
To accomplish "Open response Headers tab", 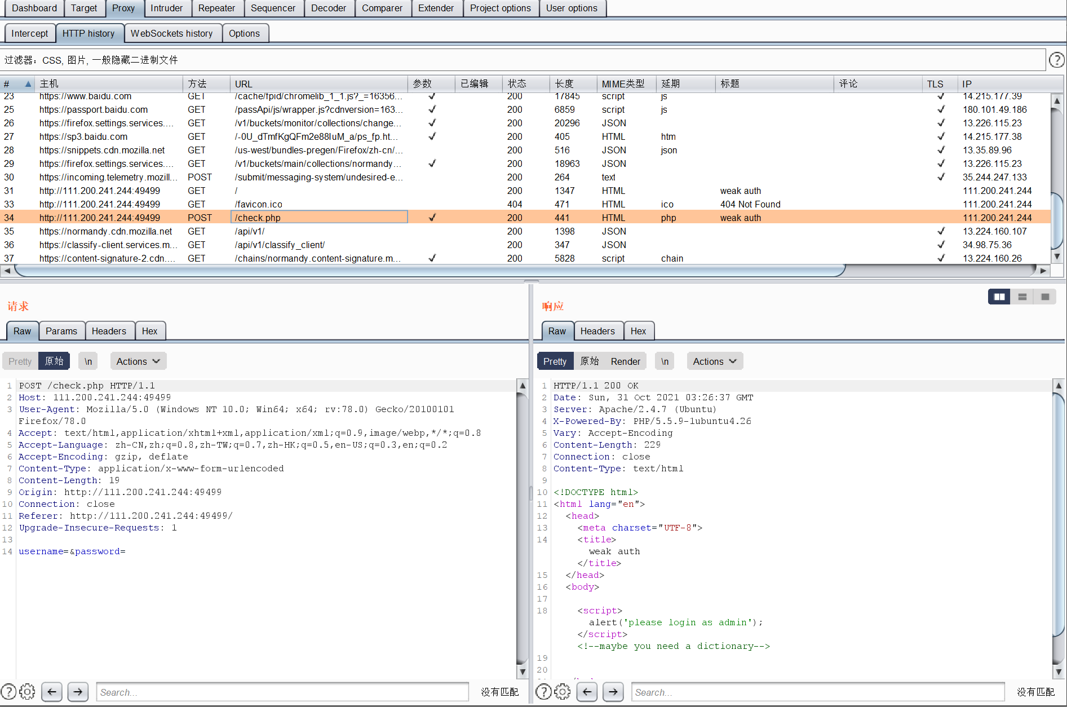I will point(597,331).
